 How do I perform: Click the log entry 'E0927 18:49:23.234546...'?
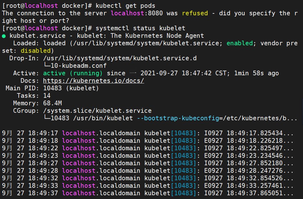249,156
